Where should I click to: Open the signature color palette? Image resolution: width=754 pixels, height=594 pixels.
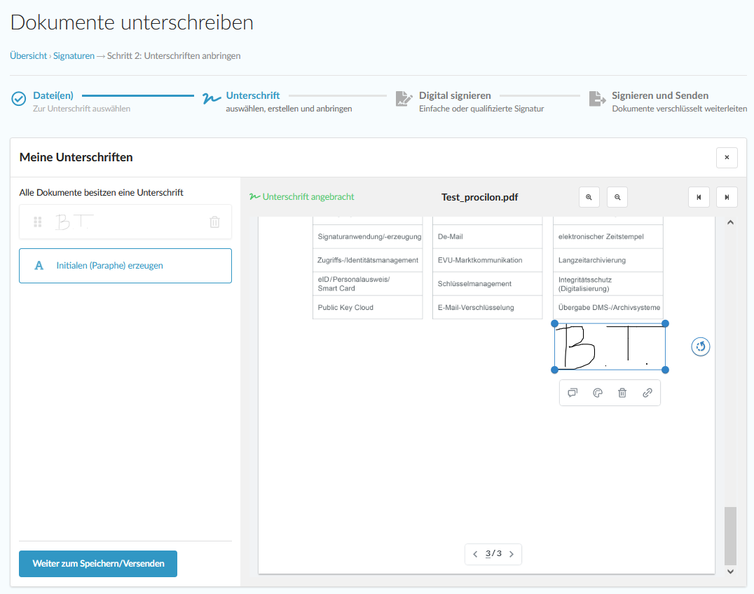click(598, 393)
